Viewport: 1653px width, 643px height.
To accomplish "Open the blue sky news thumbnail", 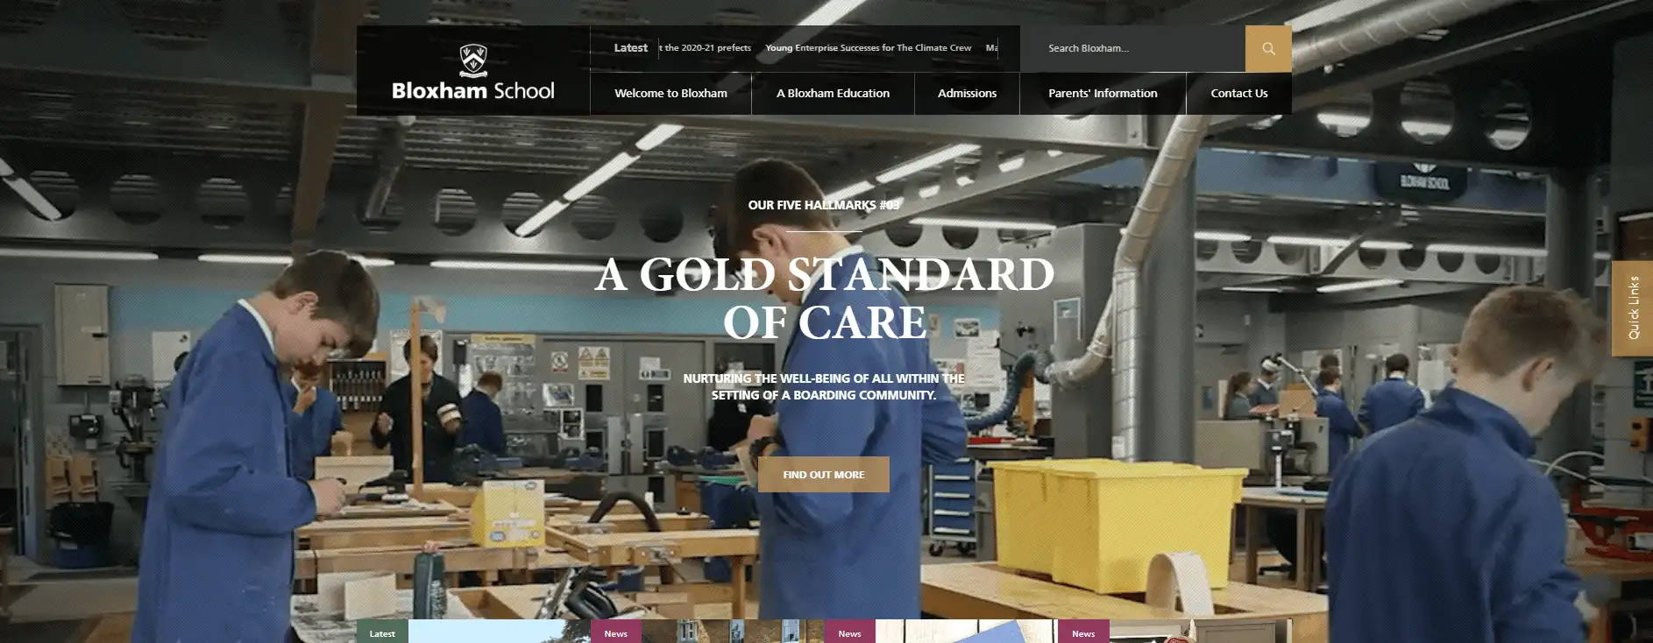I will pos(500,632).
